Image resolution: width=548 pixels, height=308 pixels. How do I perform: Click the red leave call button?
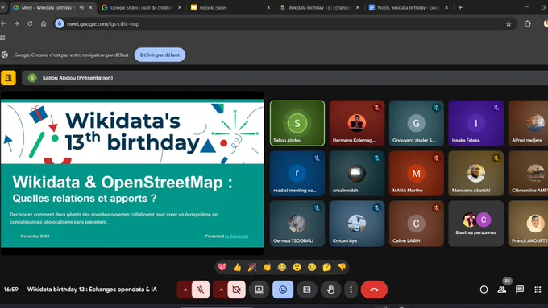[374, 290]
